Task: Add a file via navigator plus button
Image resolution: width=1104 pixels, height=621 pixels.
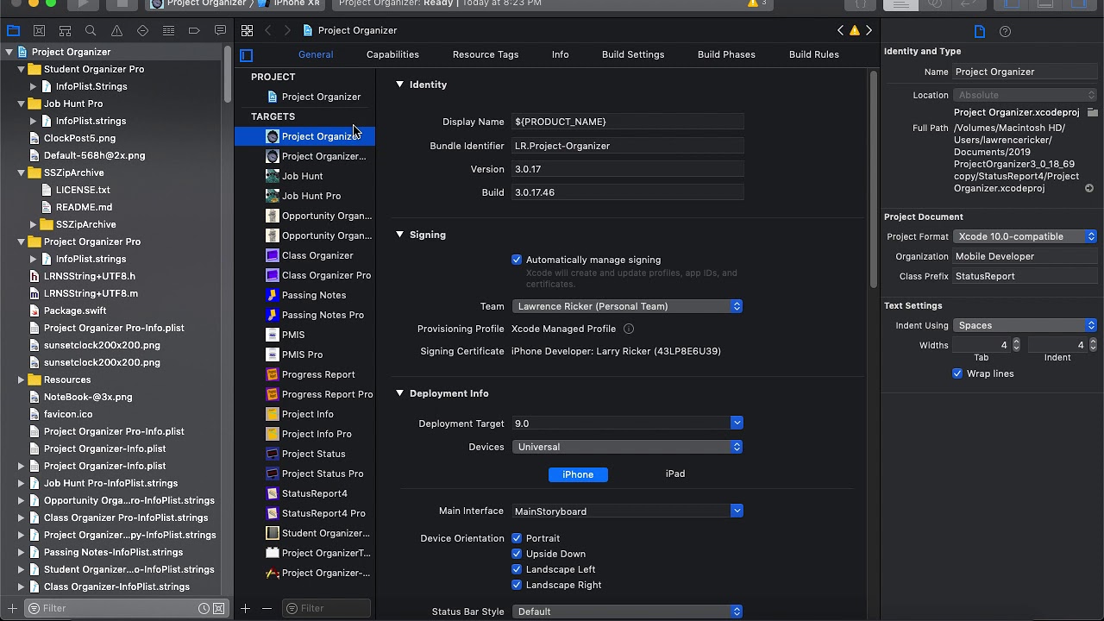Action: (12, 608)
